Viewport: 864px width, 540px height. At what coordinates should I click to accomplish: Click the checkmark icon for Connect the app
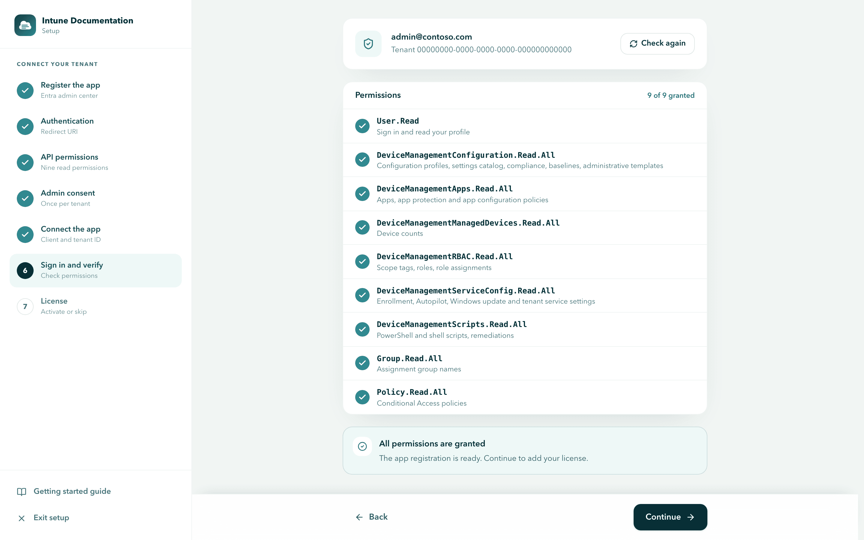tap(25, 235)
